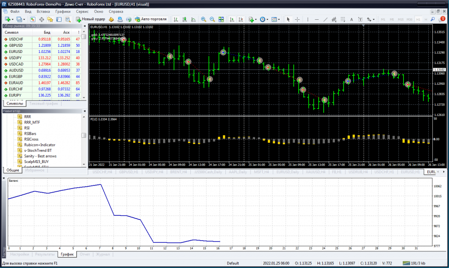
Task: Expand the New Chart dropdown arrow
Action: pyautogui.click(x=12, y=19)
